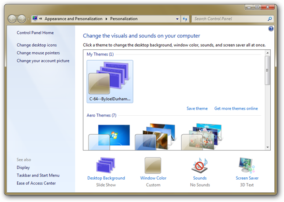
Task: Open Taskbar and Start Menu link
Action: 38,175
